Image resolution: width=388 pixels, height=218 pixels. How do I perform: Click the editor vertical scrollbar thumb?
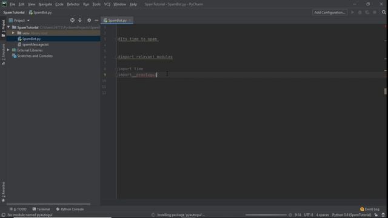[386, 91]
